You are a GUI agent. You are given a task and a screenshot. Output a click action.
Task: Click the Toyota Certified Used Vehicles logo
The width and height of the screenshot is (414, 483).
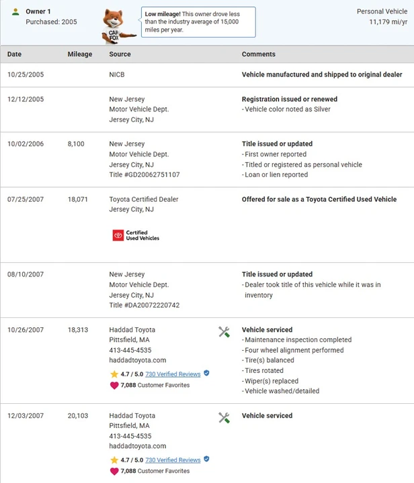coord(136,235)
